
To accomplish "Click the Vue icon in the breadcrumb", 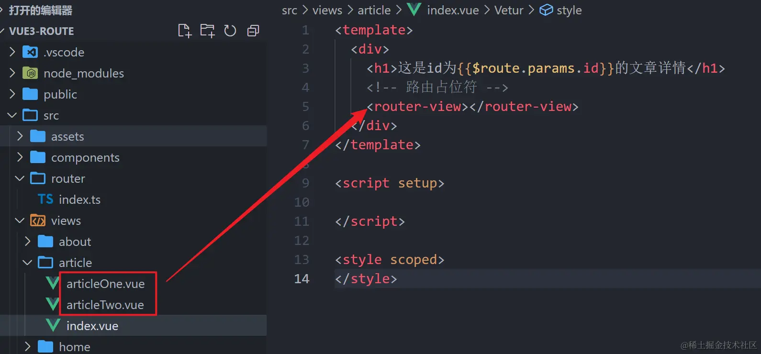I will click(x=414, y=10).
